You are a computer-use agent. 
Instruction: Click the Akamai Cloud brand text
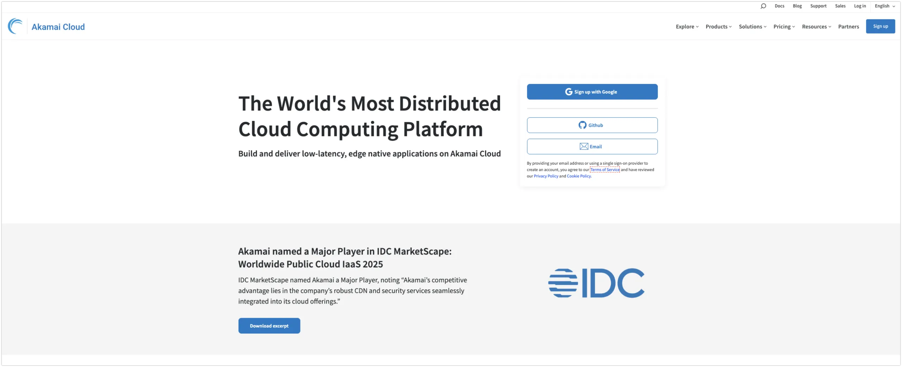[x=58, y=27]
